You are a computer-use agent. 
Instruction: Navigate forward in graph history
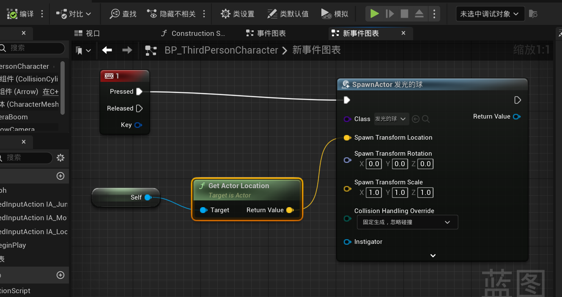click(x=127, y=50)
